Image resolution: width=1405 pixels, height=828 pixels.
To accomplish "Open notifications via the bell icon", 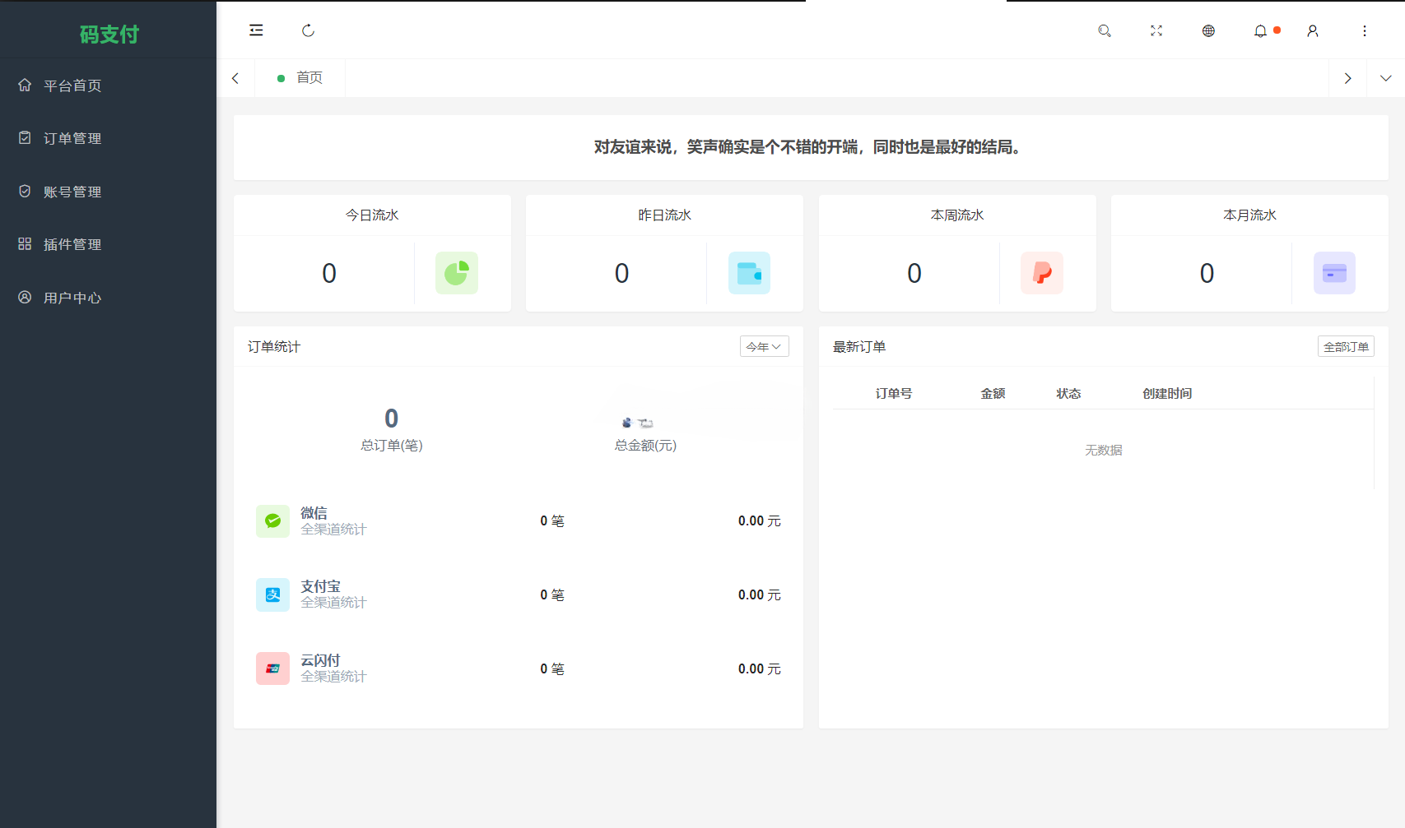I will click(1260, 30).
